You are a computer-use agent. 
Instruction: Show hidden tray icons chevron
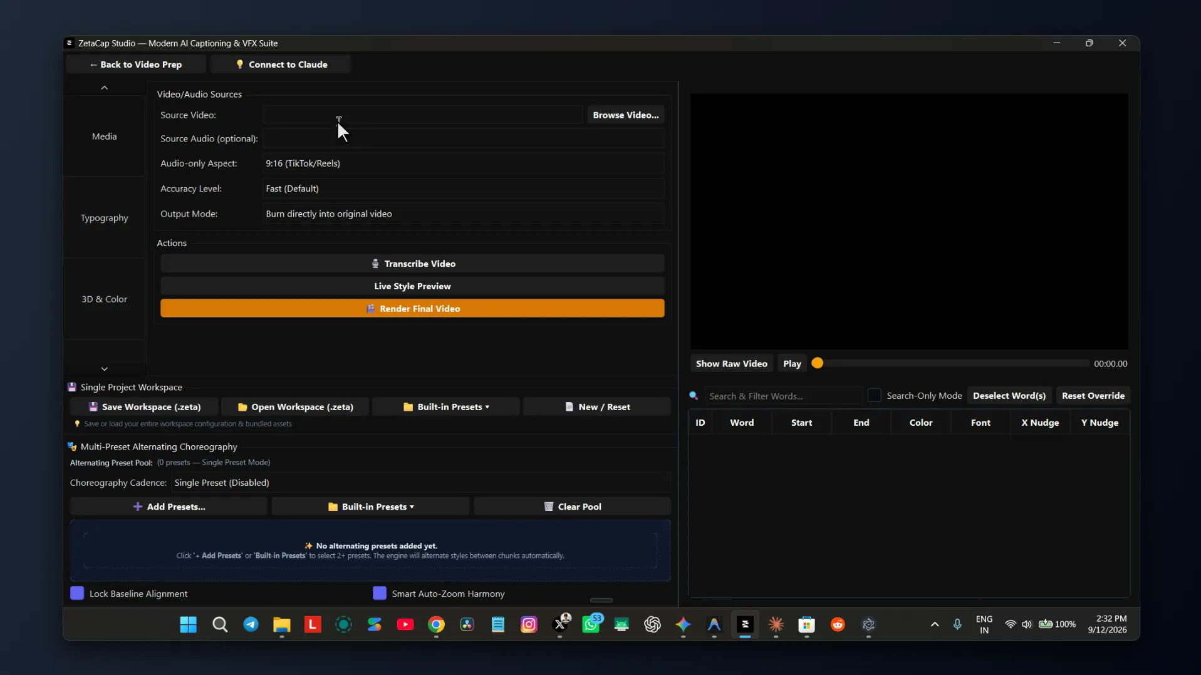click(x=935, y=624)
